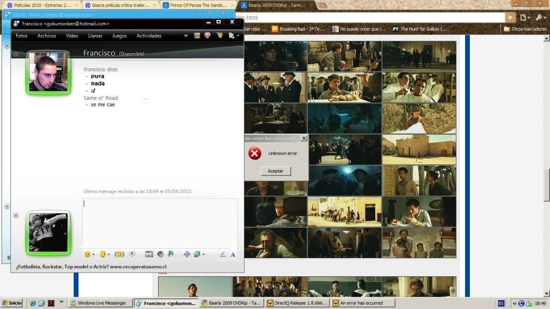Open Breaking Bad - 3ª Te... bookmark
This screenshot has height=309, width=550.
click(x=298, y=29)
